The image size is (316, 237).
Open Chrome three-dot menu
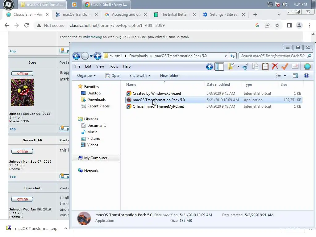309,25
